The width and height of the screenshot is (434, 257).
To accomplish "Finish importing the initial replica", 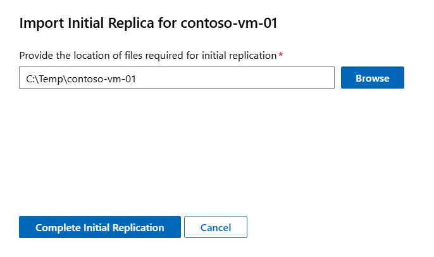I will point(100,227).
